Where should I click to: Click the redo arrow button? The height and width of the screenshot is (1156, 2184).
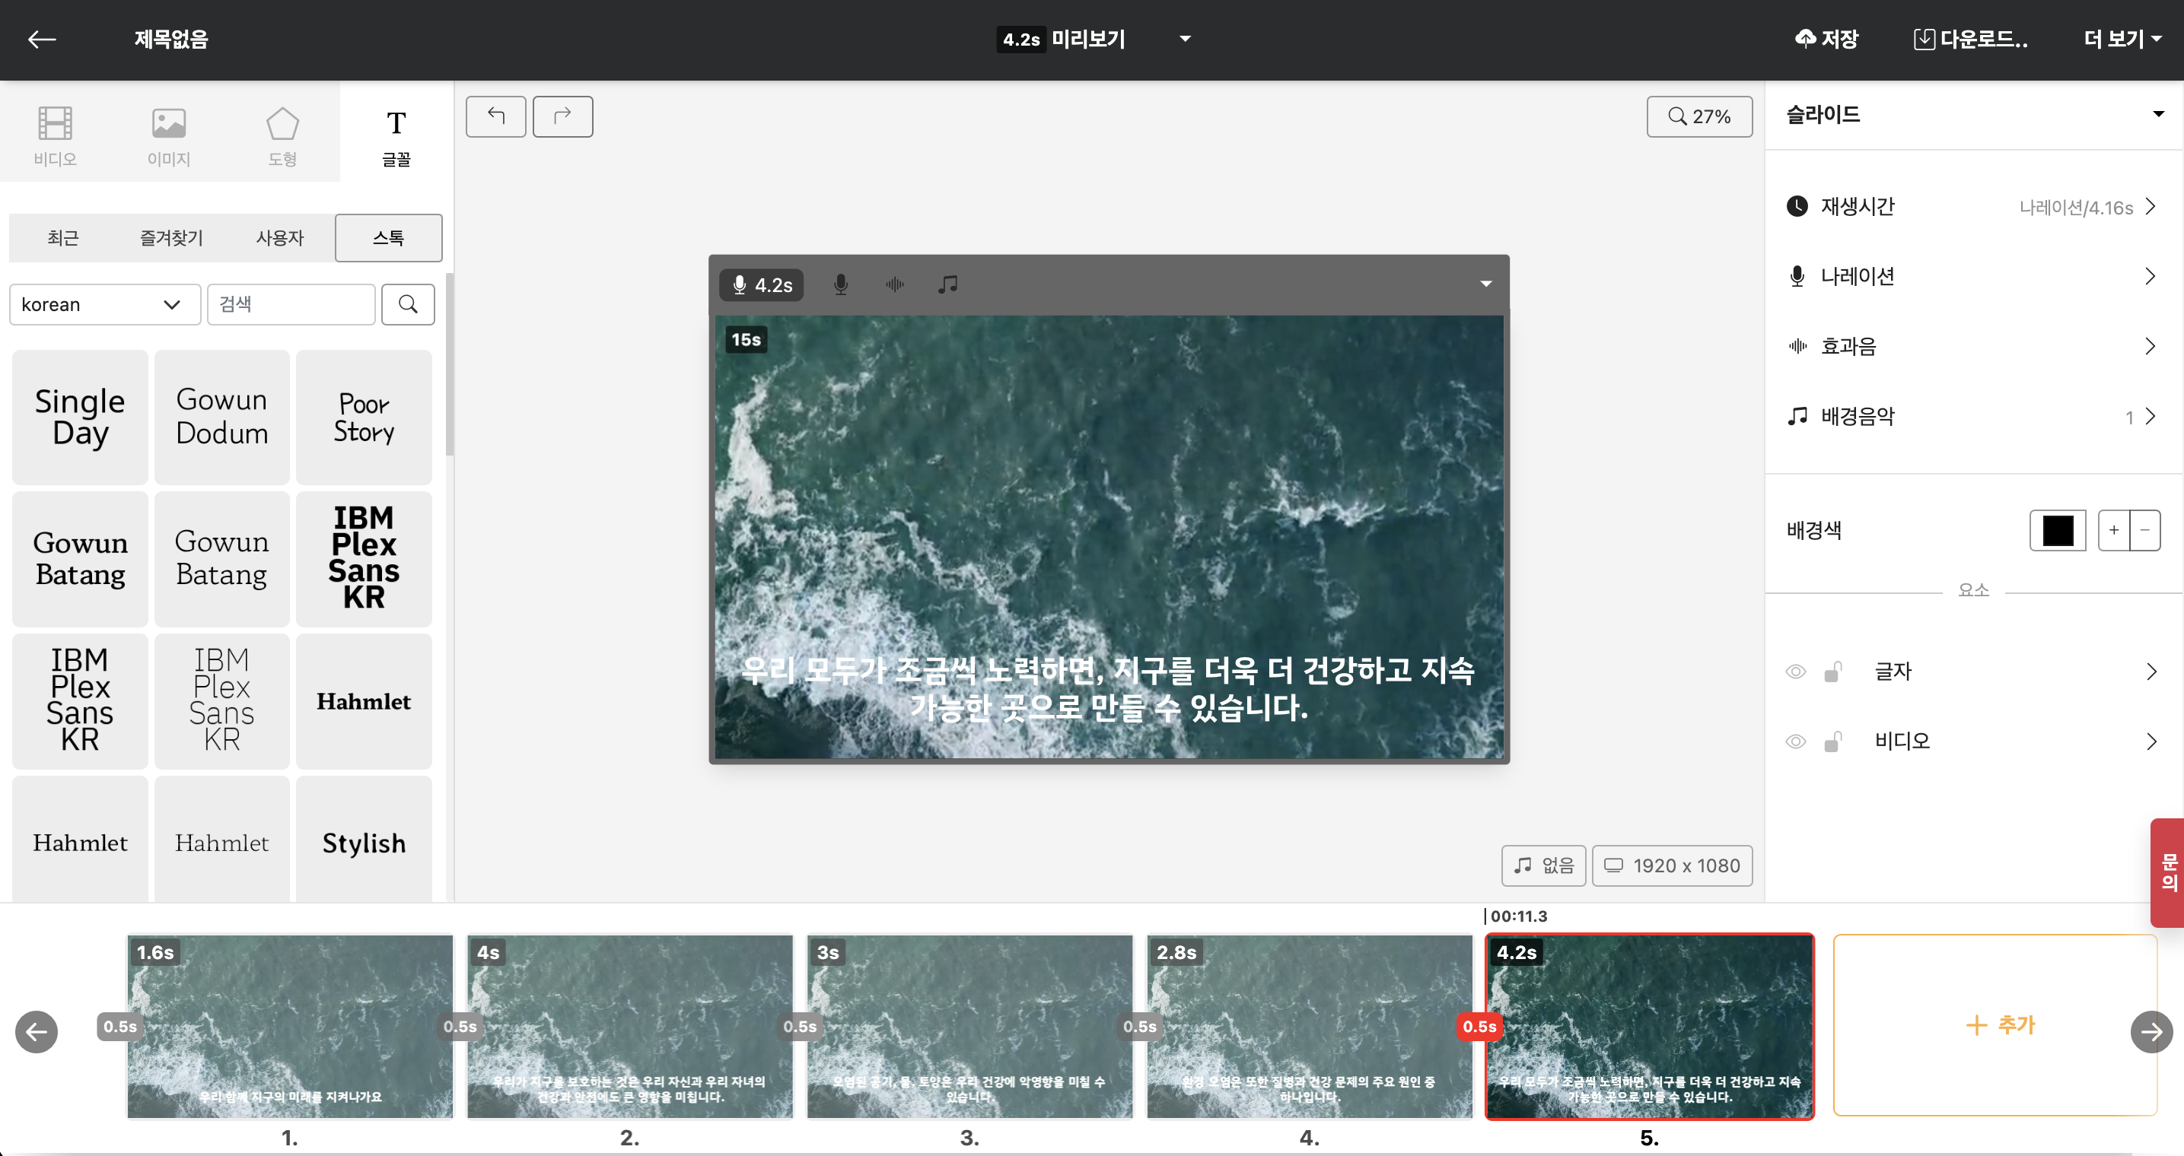click(x=562, y=116)
